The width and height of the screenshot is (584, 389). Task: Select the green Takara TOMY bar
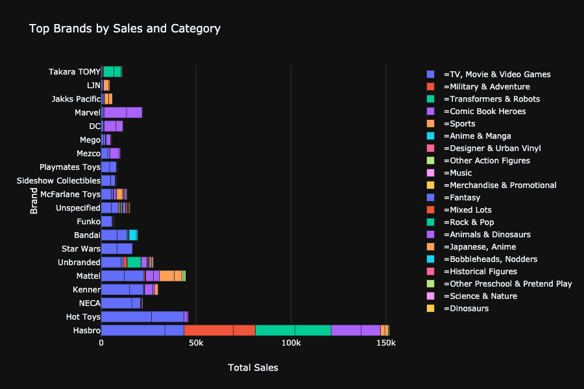(x=112, y=71)
